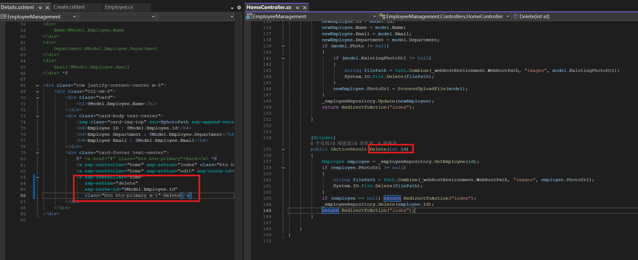Collapse the card div at line 70
The height and width of the screenshot is (260, 638).
(38, 98)
